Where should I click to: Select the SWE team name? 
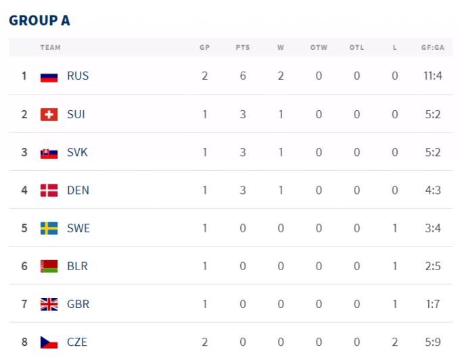[x=78, y=228]
